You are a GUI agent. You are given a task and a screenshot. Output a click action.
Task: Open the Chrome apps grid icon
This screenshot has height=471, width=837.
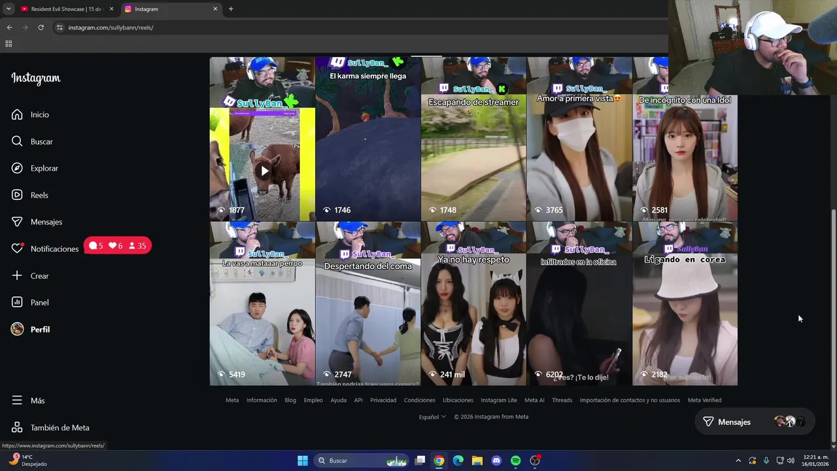click(9, 44)
